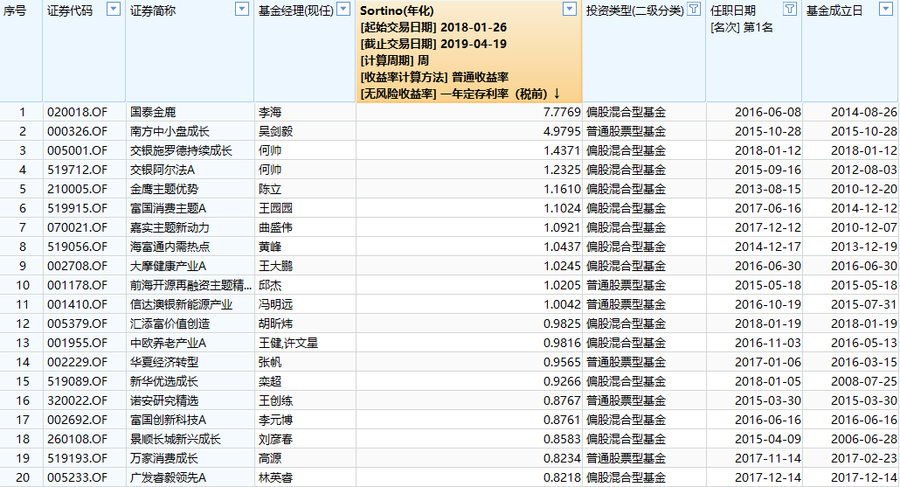
Task: Click fund manager 王创练
Action: click(275, 400)
